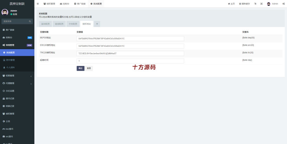Open the settings gears icon at top right

tap(284, 4)
